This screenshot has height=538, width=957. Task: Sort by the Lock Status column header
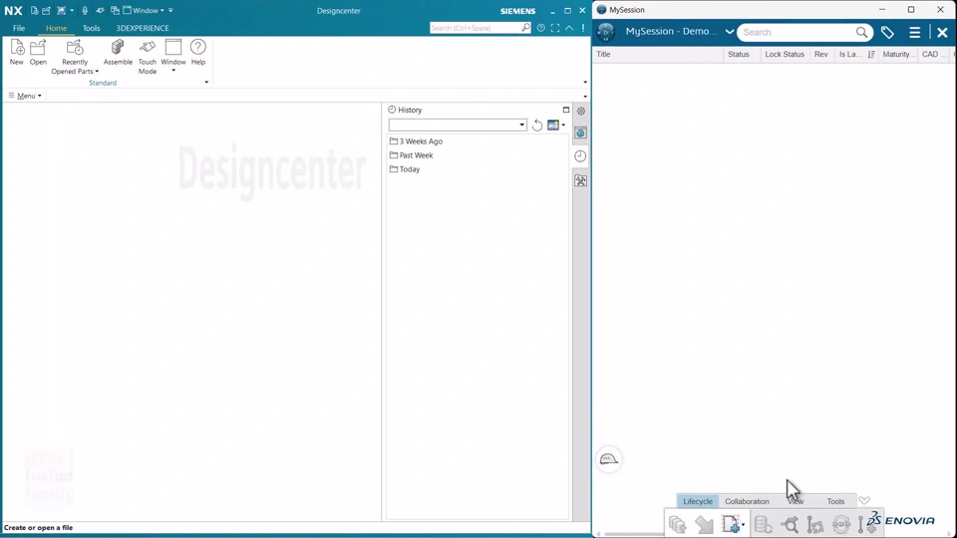pos(785,54)
